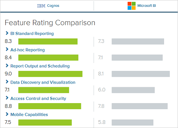Screen dimensions: 178x128
Task: Open the Mobile Capabilities link
Action: point(29,114)
